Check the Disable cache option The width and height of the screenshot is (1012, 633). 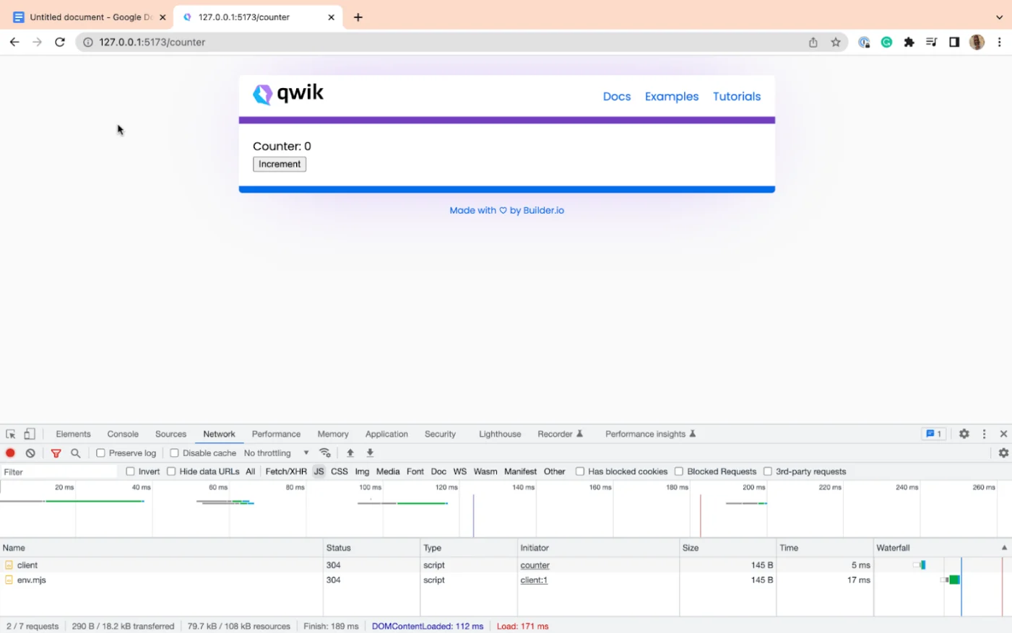pyautogui.click(x=173, y=453)
